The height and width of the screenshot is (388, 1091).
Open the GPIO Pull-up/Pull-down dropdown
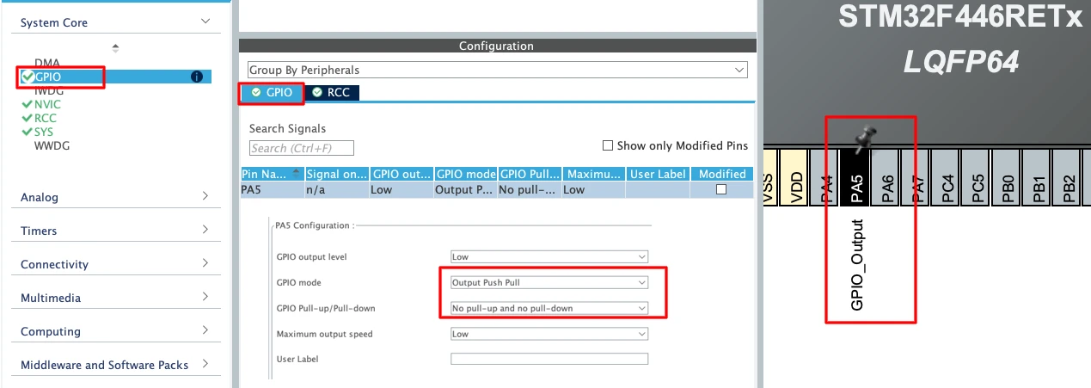pyautogui.click(x=549, y=308)
